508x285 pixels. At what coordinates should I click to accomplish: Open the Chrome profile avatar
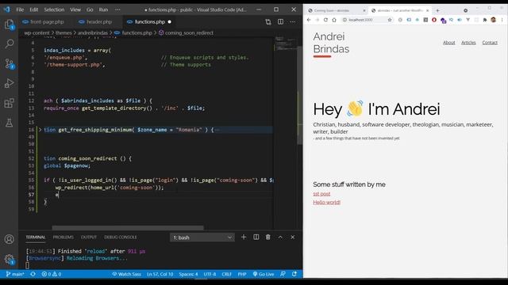tap(493, 20)
